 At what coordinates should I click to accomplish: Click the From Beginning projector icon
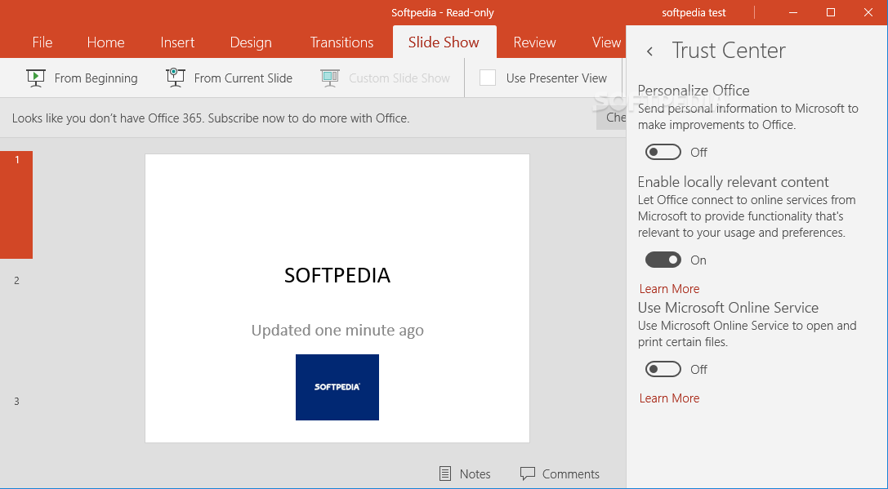(x=35, y=78)
